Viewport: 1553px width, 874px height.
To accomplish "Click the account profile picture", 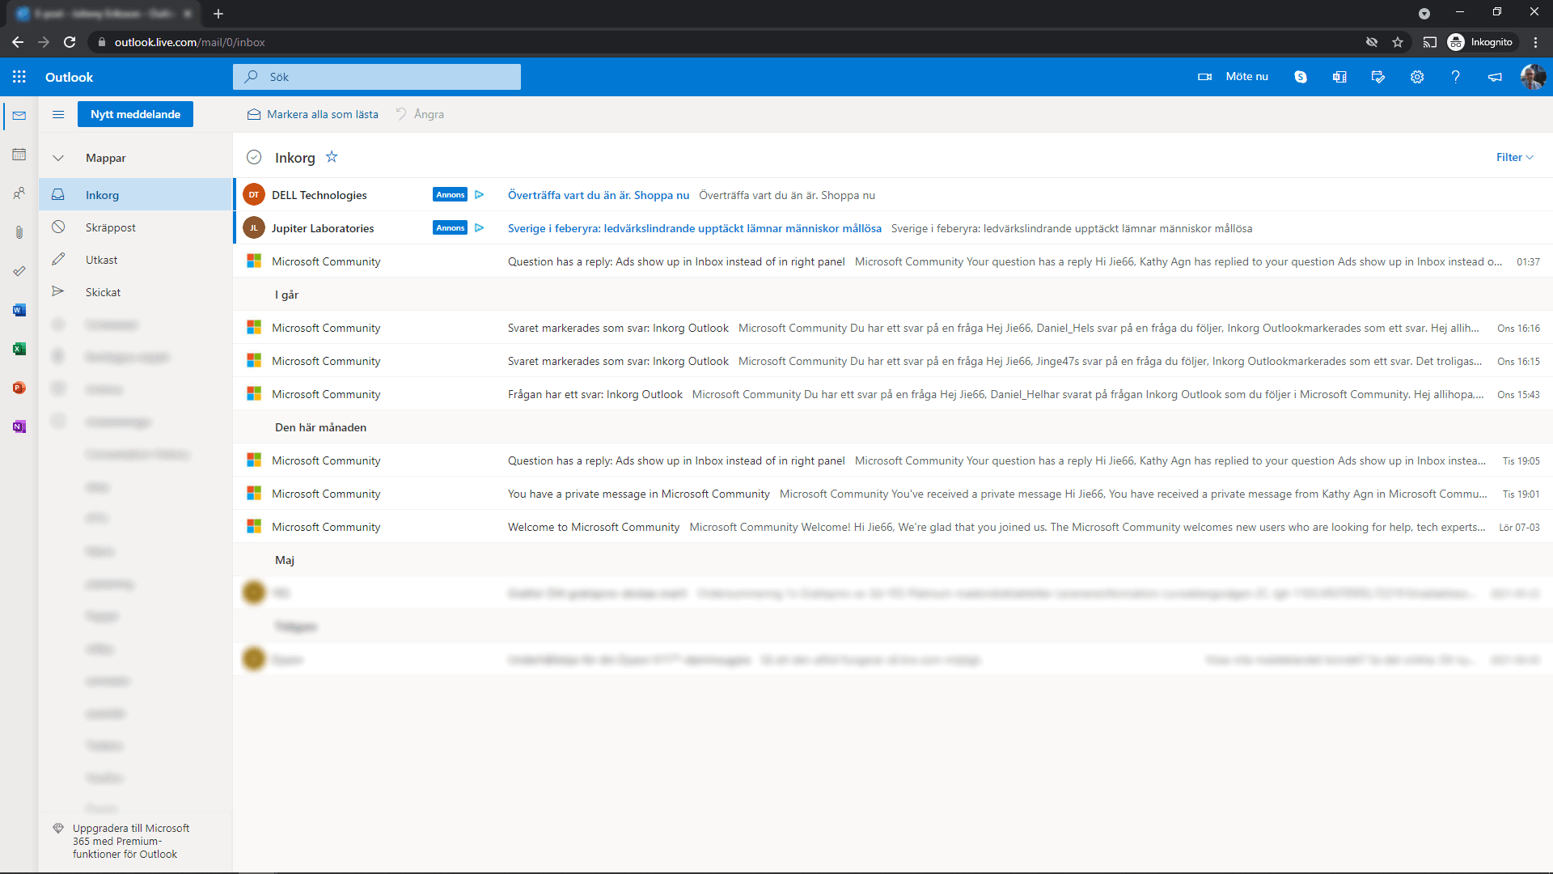I will [x=1533, y=77].
